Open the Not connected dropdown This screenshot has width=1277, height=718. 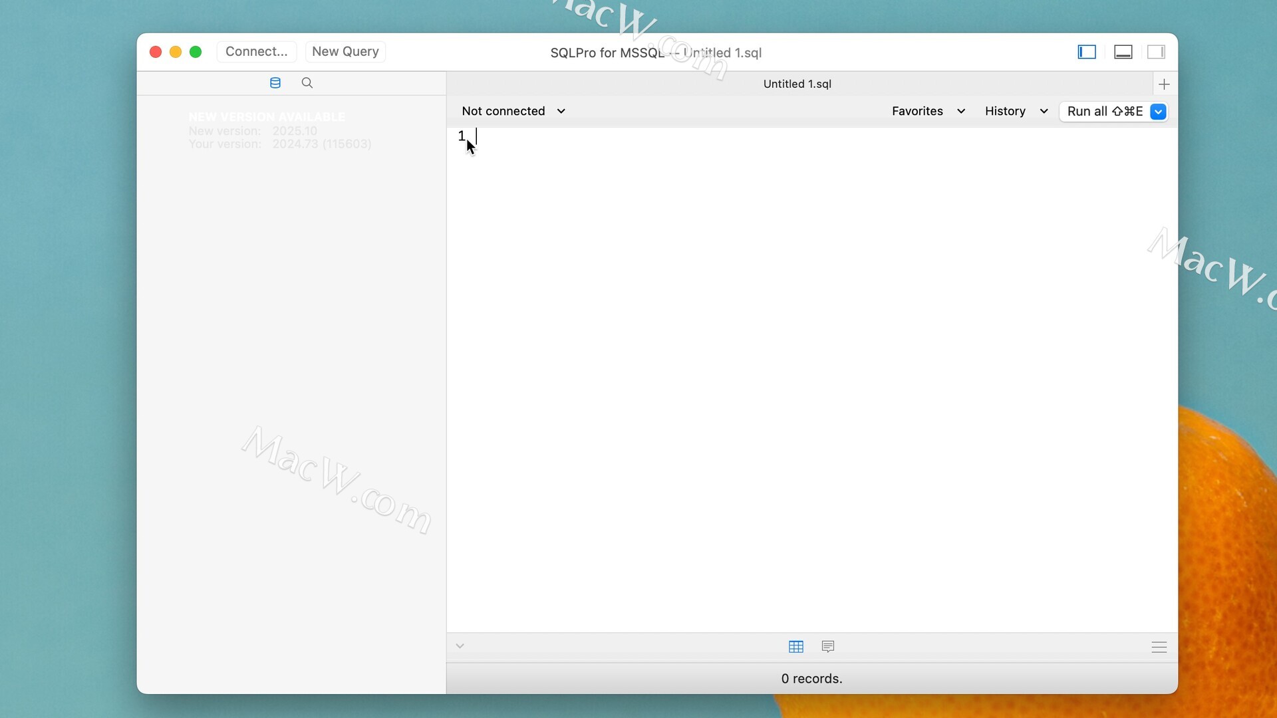point(513,111)
